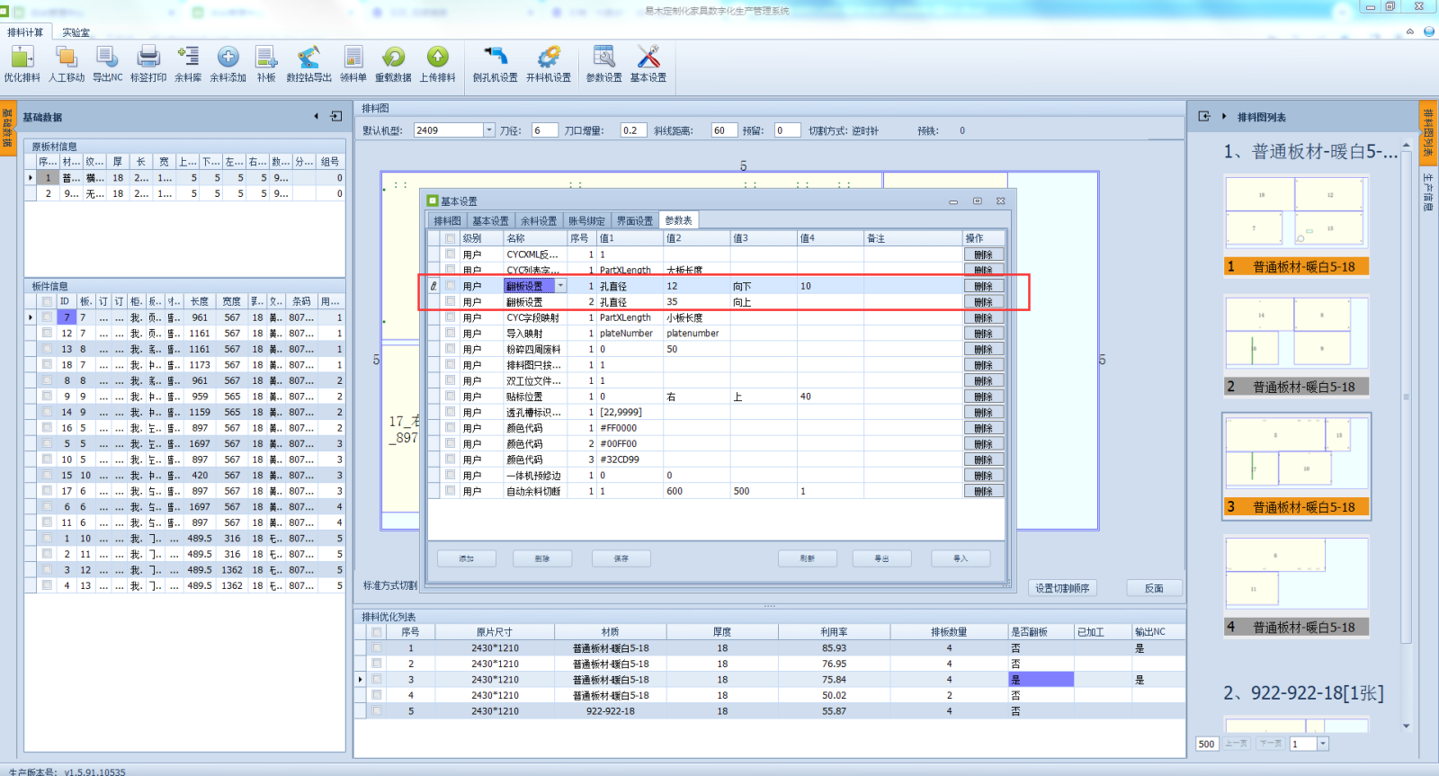Image resolution: width=1439 pixels, height=776 pixels.
Task: Tick the checkbox for 自动余料切断 row
Action: tap(450, 491)
